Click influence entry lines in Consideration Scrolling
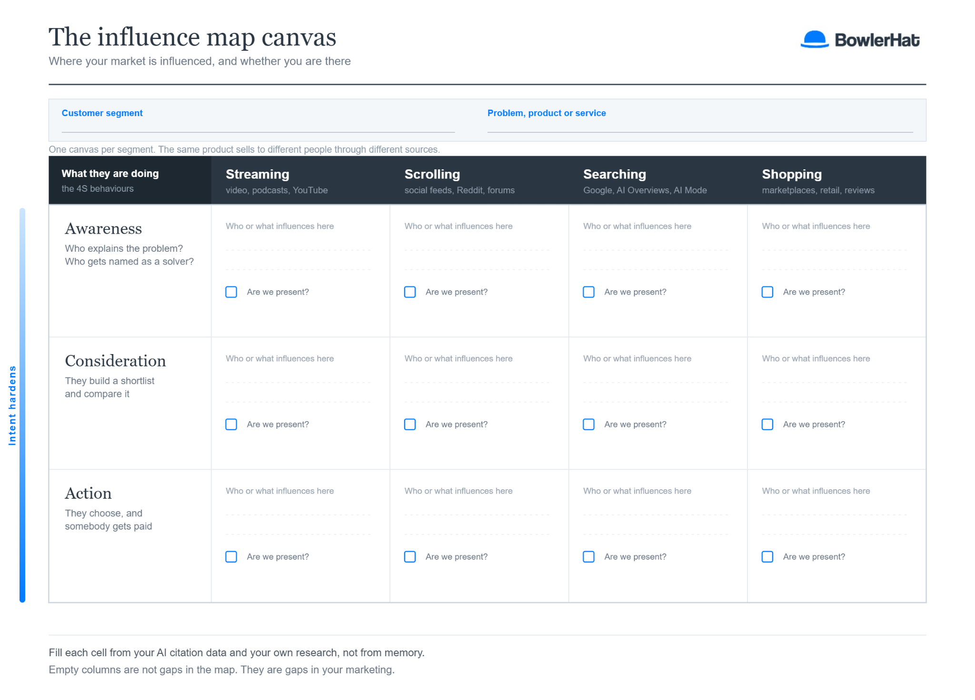 pyautogui.click(x=477, y=392)
